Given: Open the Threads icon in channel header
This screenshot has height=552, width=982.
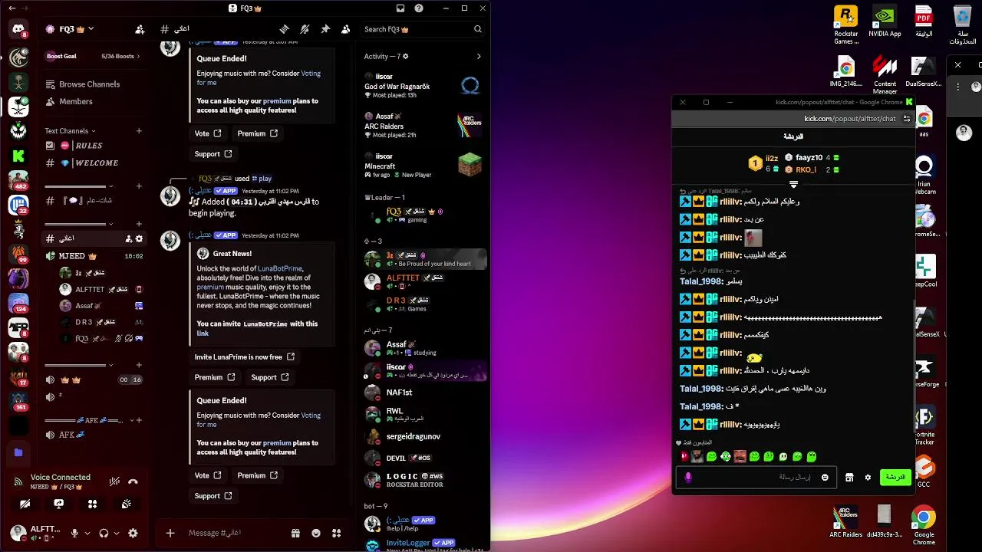Looking at the screenshot, I should (284, 29).
